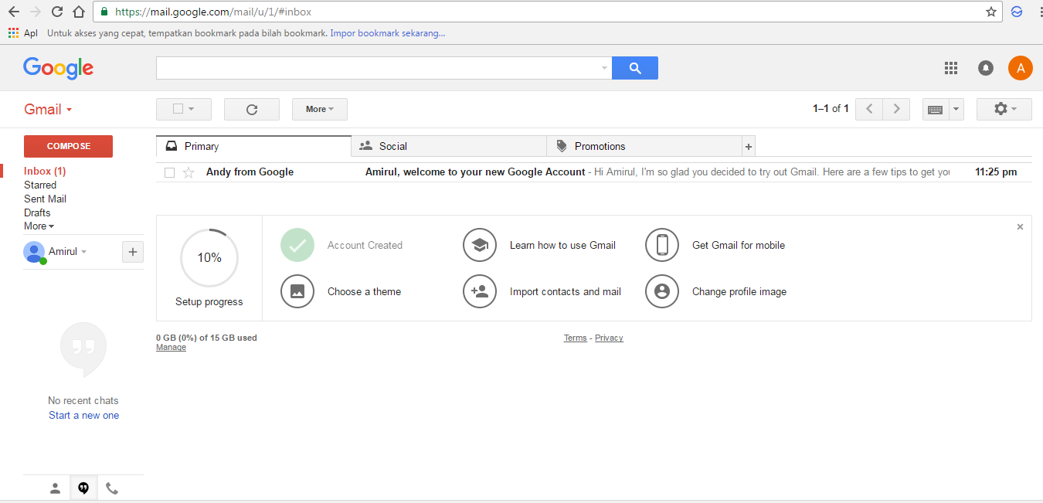Click the browser back arrow
Image resolution: width=1043 pixels, height=503 pixels.
[14, 12]
